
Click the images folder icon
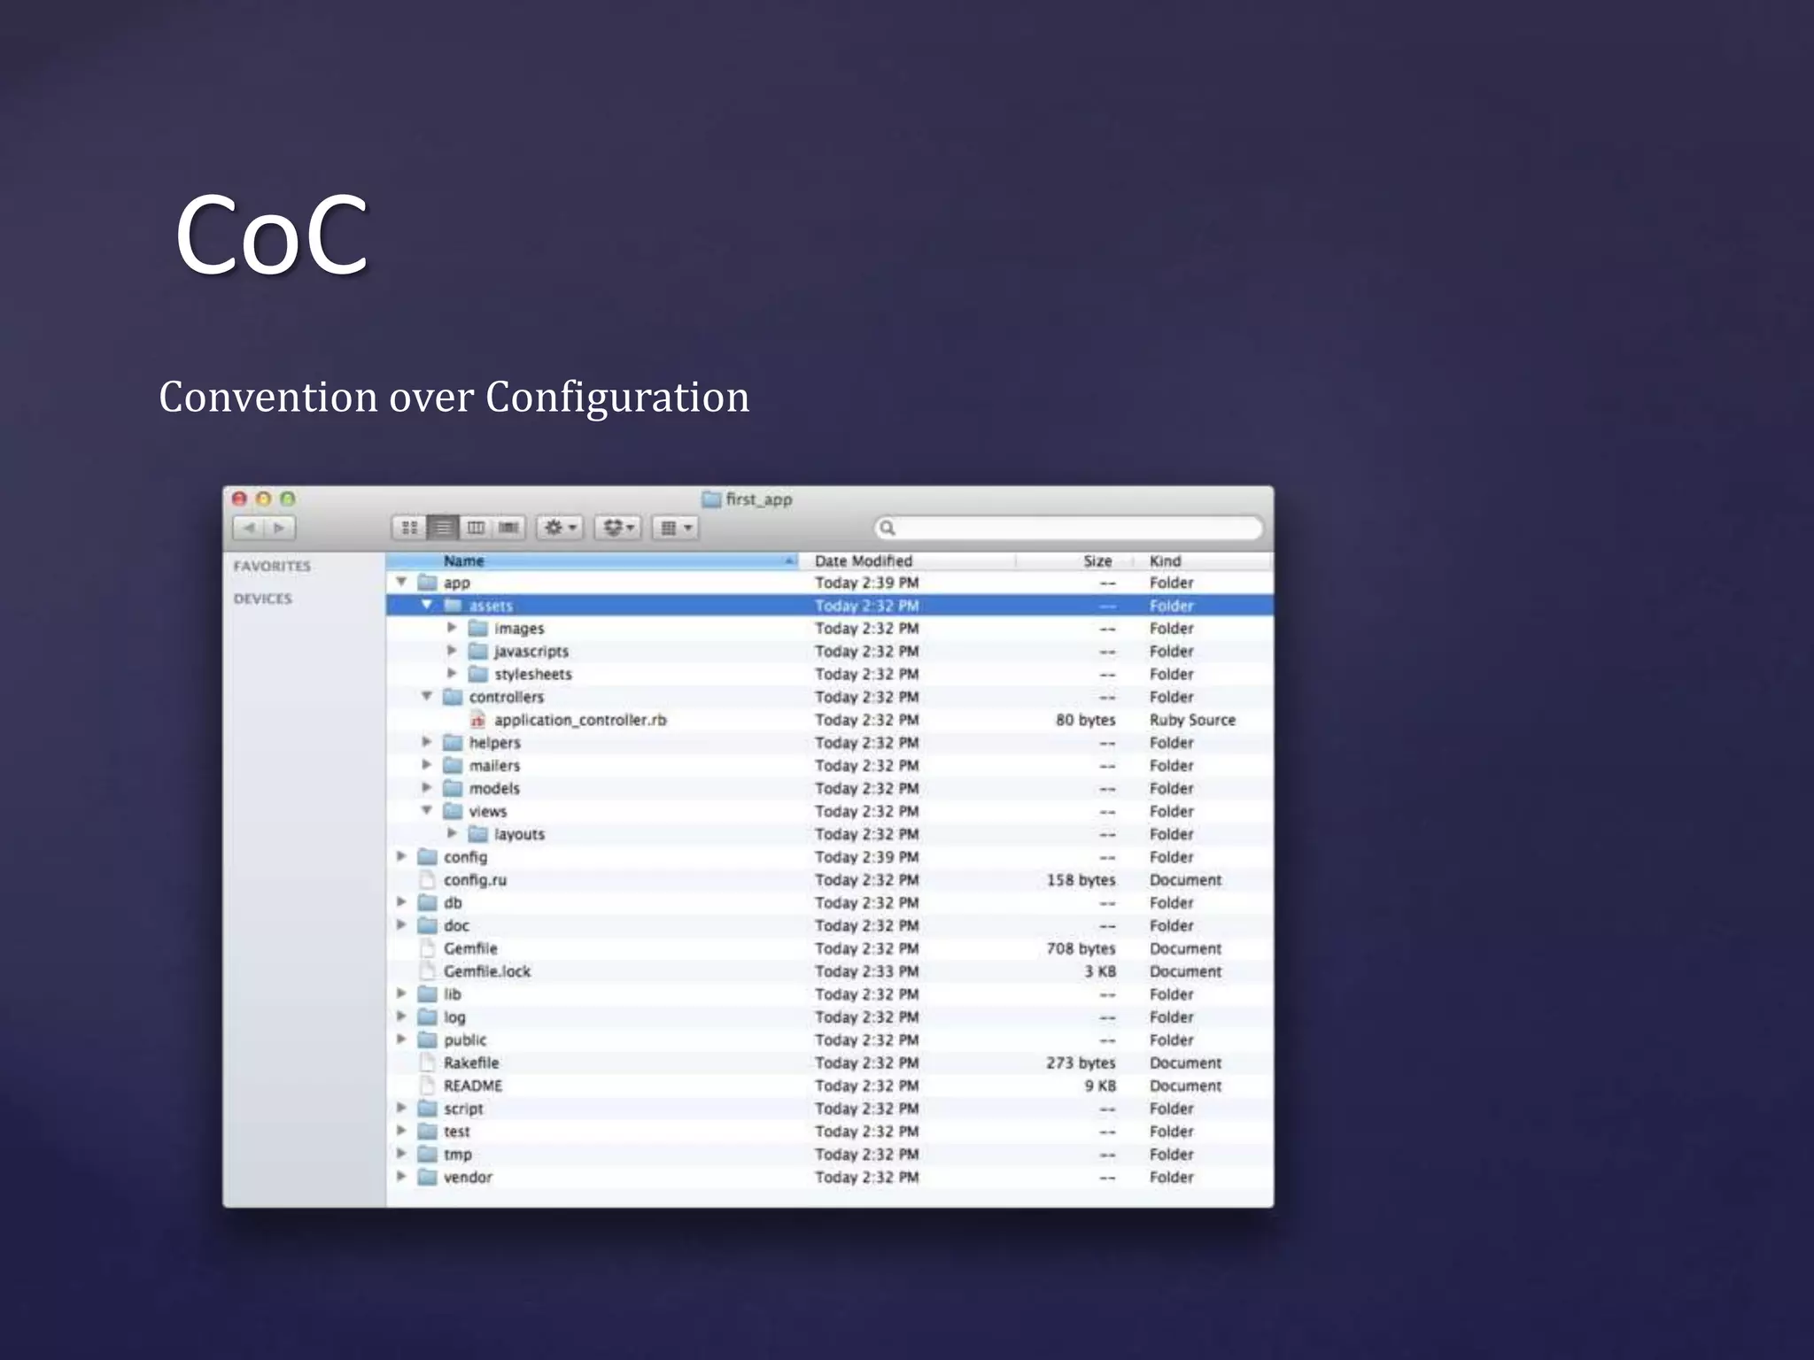478,628
